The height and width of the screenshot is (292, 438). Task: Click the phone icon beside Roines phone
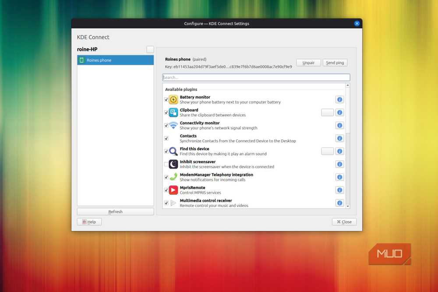click(81, 60)
